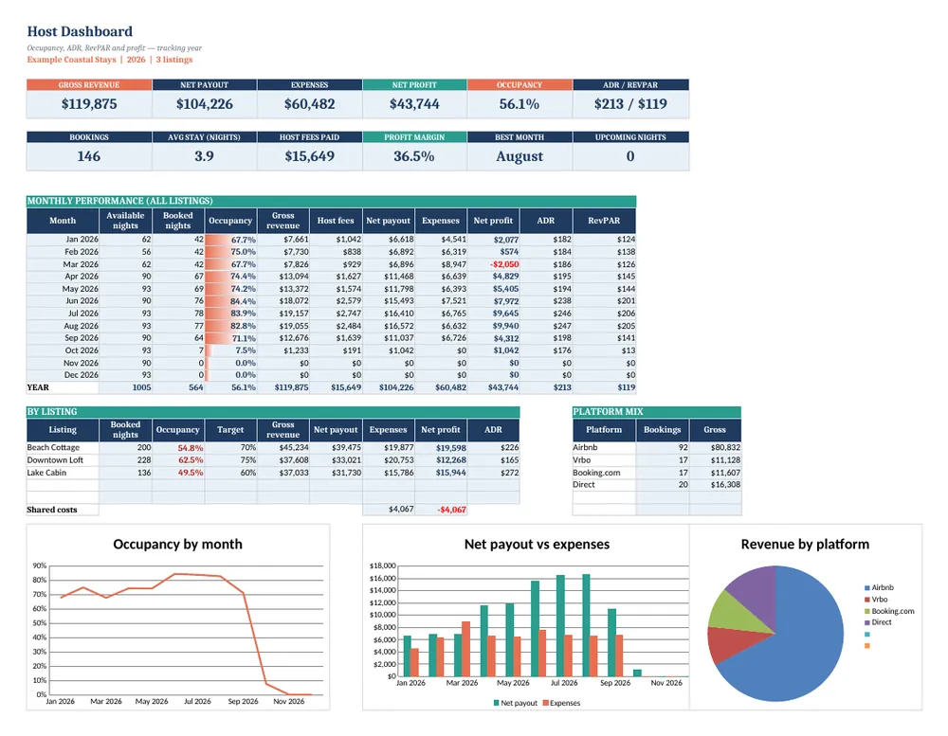Screen dimensions: 948x736
Task: Select the Beach Cottage listing row
Action: 273,448
